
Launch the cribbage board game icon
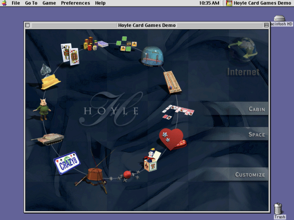172,82
